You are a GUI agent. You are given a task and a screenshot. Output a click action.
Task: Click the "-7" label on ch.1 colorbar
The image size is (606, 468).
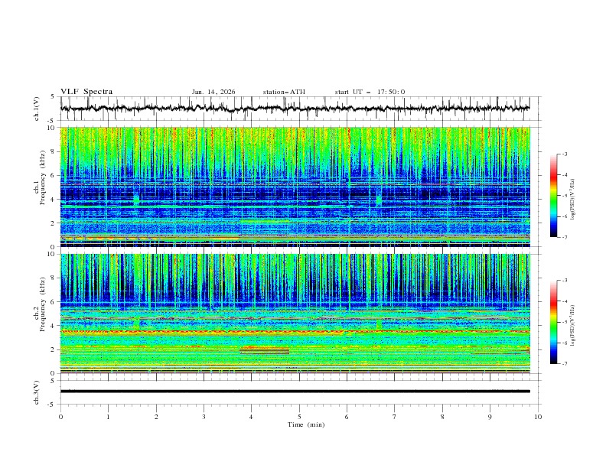564,237
